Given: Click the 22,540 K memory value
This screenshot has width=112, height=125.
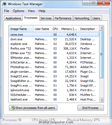Looking at the screenshot, I should (x=71, y=81).
